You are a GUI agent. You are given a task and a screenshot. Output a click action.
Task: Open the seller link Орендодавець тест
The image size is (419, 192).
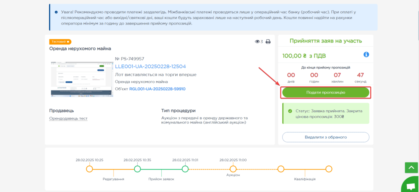68,118
